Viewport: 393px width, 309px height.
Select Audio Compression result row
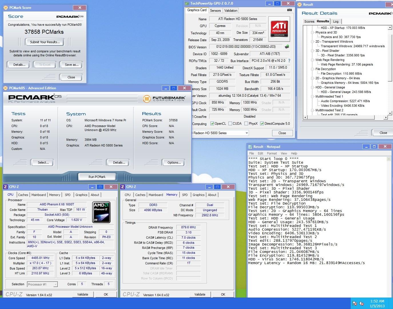click(x=345, y=101)
